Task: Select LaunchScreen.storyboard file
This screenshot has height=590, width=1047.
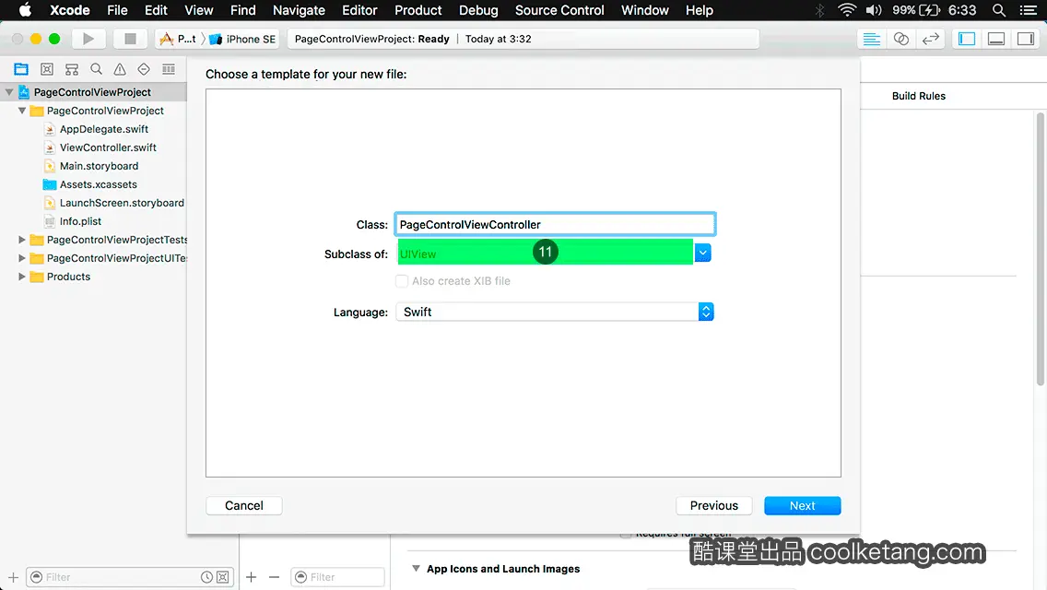Action: pyautogui.click(x=122, y=203)
